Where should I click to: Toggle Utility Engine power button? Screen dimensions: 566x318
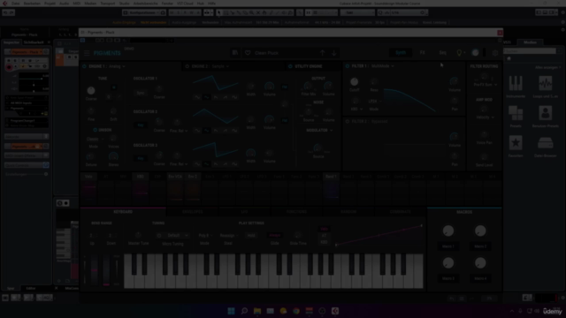click(290, 66)
